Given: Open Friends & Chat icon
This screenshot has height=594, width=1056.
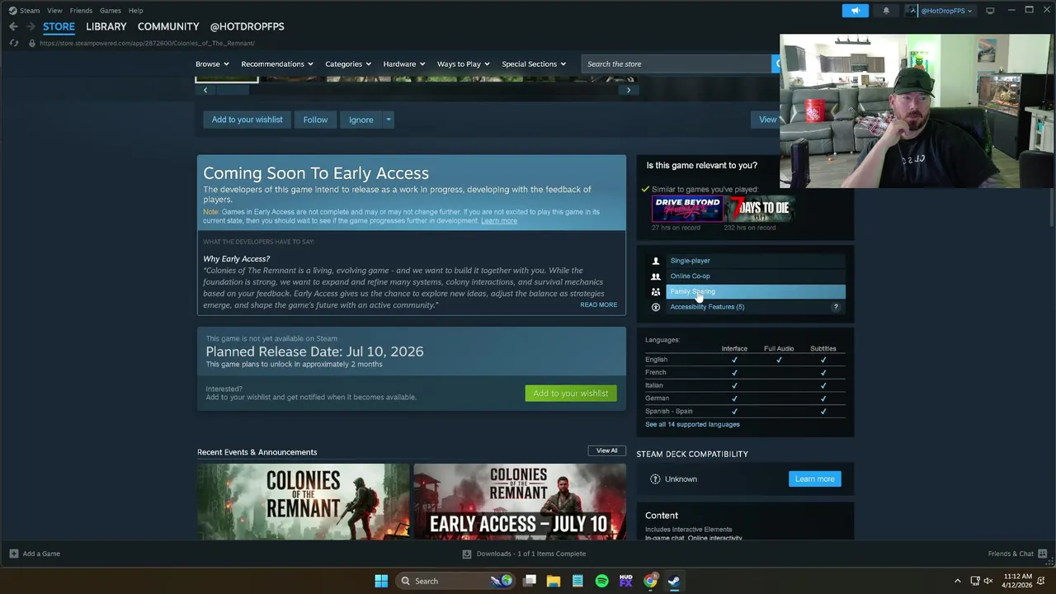Looking at the screenshot, I should tap(1042, 554).
